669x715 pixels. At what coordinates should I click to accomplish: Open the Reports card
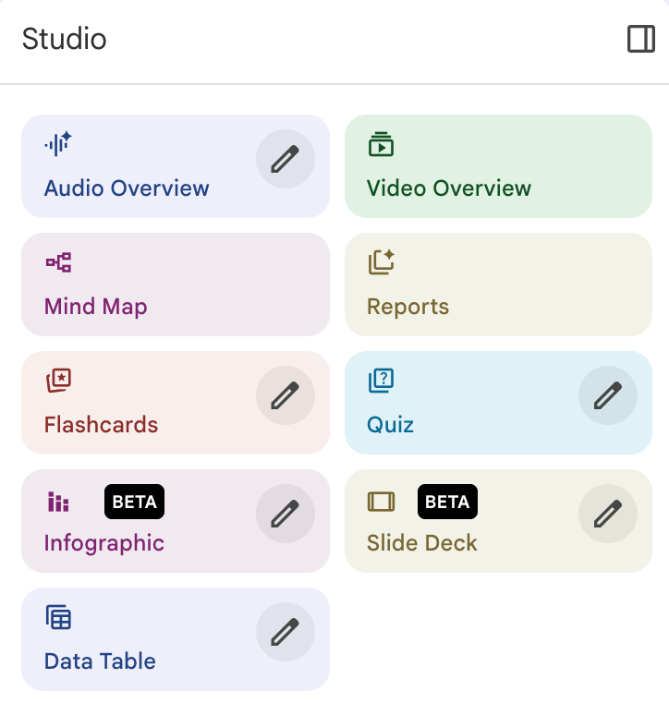coord(497,285)
